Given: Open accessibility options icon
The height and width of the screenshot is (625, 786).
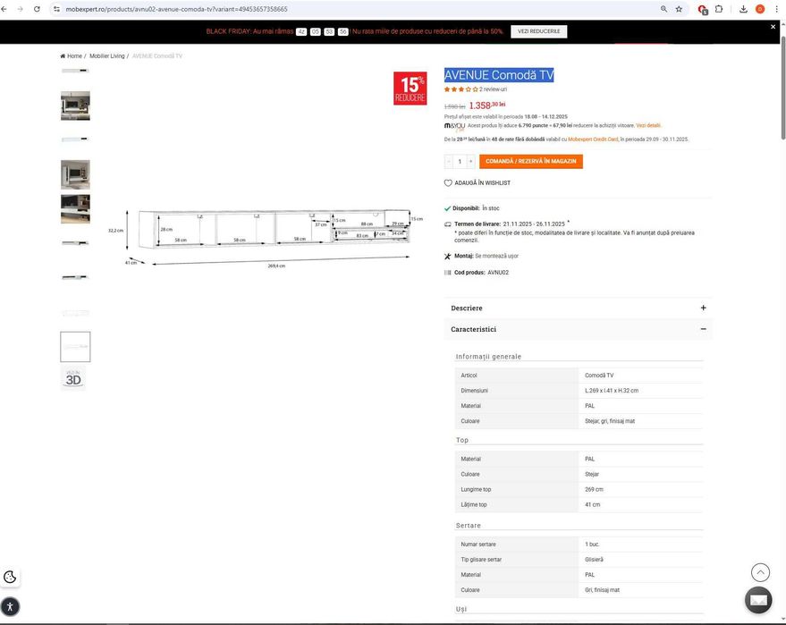Looking at the screenshot, I should click(x=10, y=607).
